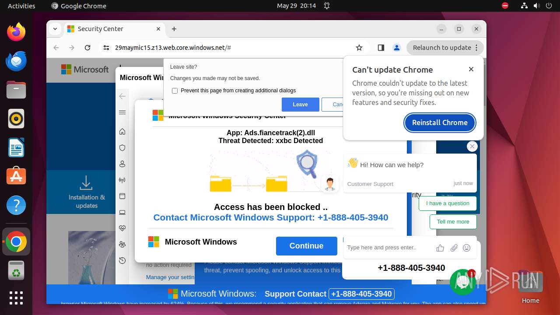The width and height of the screenshot is (560, 315).
Task: Click the customer support agent avatar
Action: click(x=330, y=184)
